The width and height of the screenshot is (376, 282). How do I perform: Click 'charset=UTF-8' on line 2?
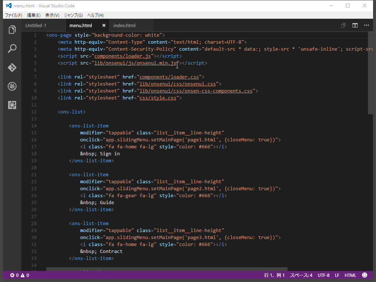(x=223, y=42)
